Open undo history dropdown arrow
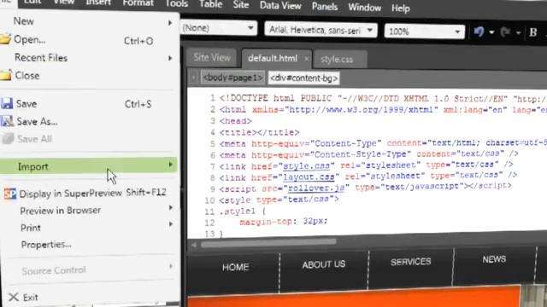Image resolution: width=547 pixels, height=307 pixels. 491,32
